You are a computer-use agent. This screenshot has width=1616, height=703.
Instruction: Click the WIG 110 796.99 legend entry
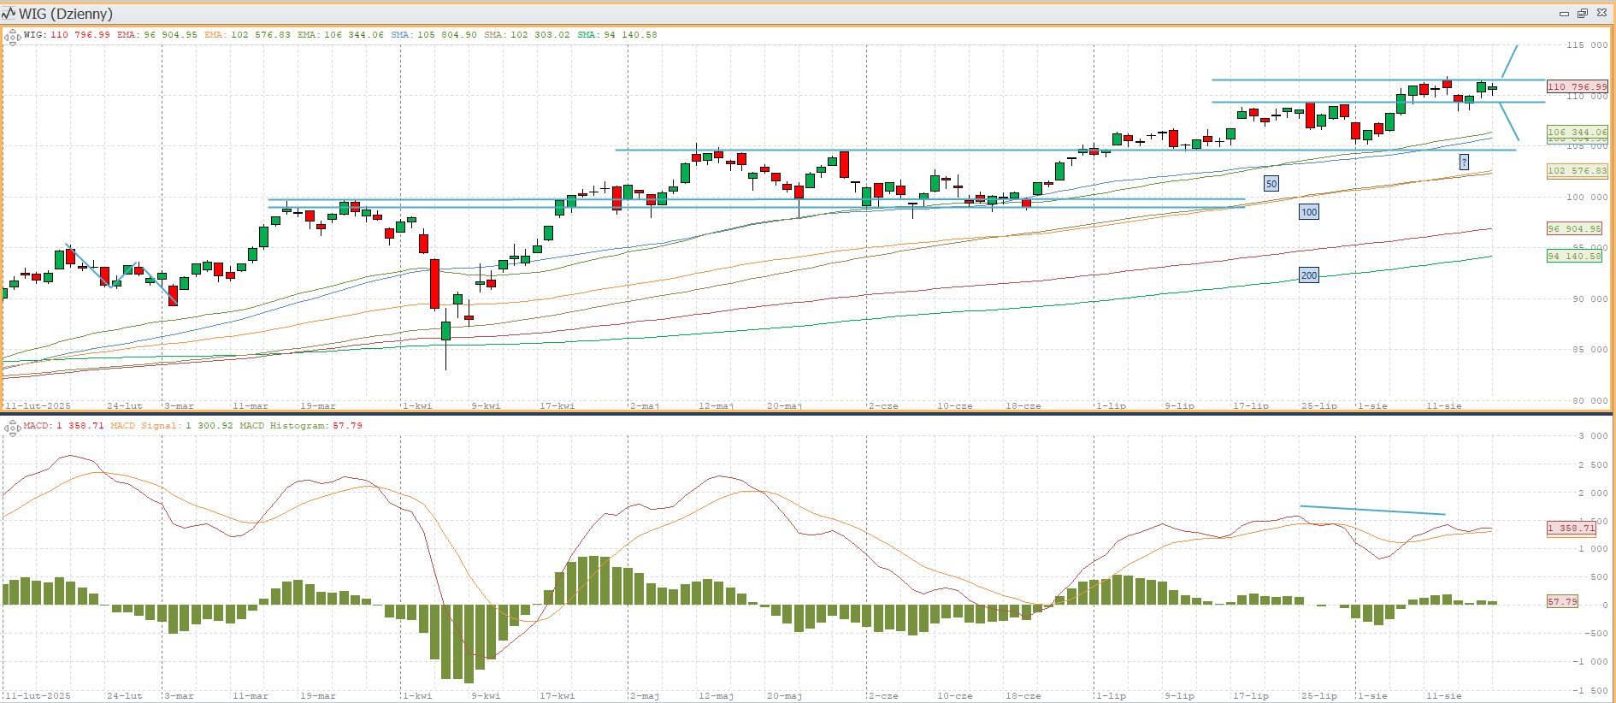pyautogui.click(x=67, y=35)
